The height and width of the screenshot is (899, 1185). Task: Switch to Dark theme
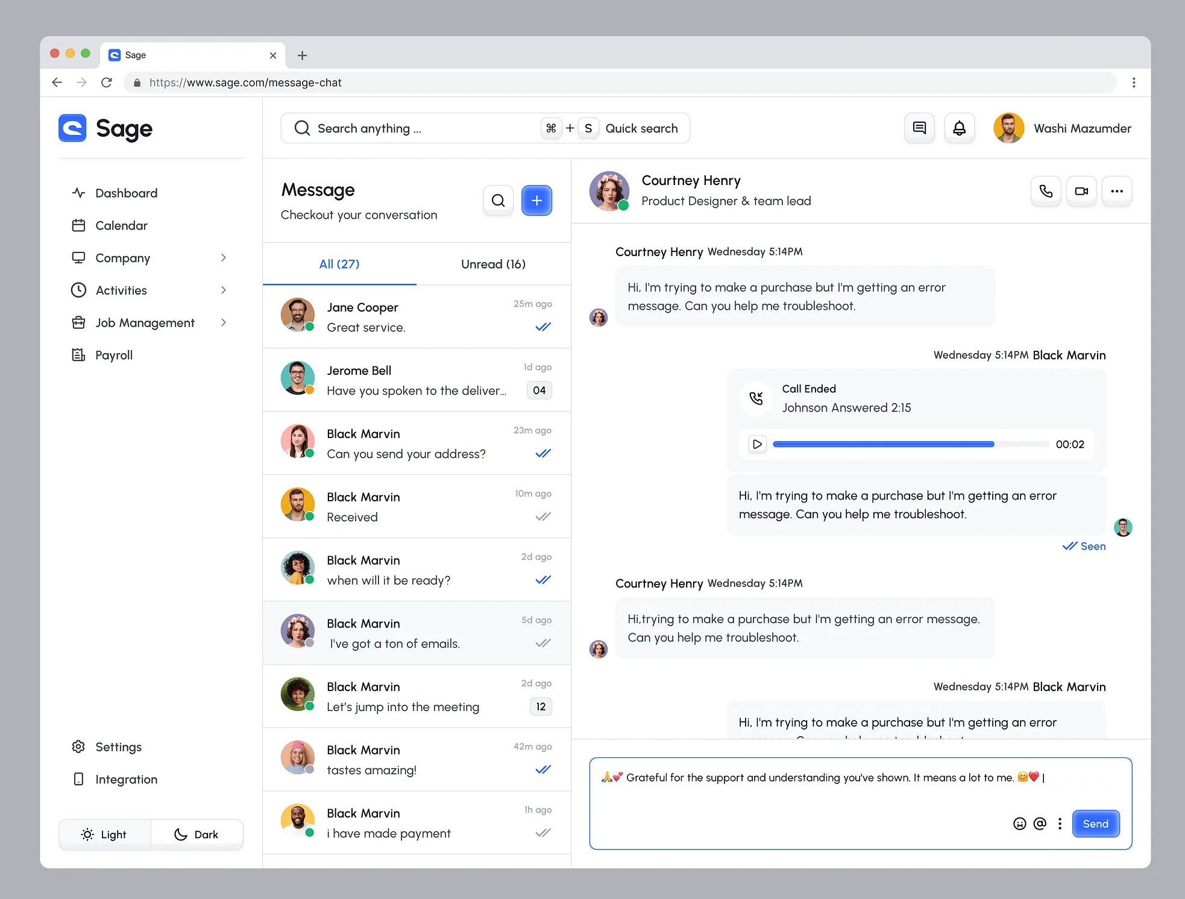[196, 835]
